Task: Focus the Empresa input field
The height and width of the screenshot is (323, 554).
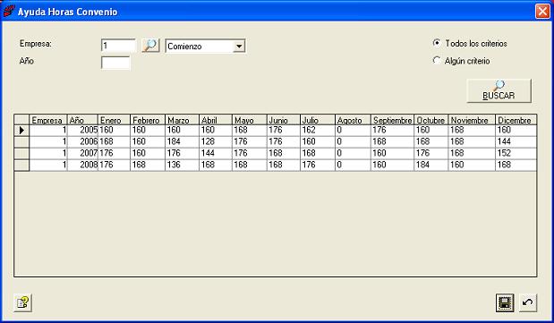Action: point(118,46)
